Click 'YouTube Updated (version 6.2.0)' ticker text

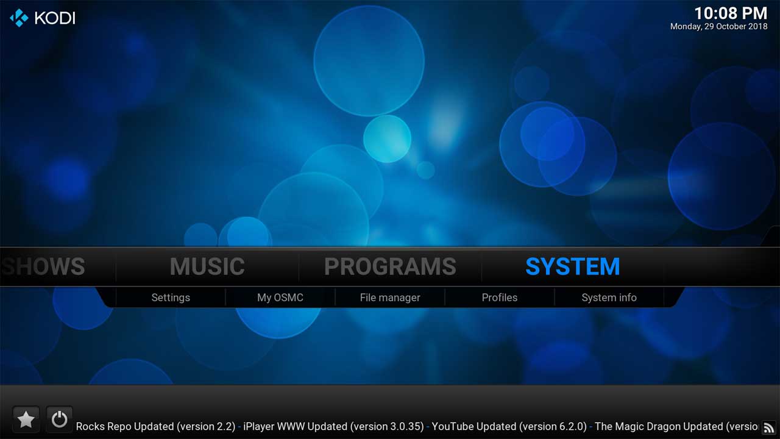click(509, 427)
